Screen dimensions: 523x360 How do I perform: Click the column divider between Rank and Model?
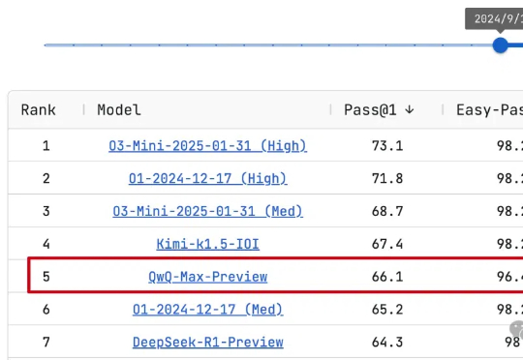click(83, 109)
